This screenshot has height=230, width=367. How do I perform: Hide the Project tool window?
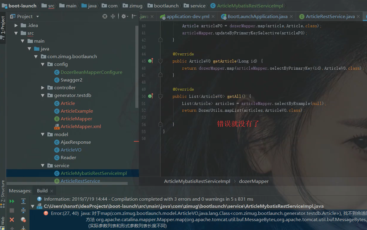[x=134, y=17]
